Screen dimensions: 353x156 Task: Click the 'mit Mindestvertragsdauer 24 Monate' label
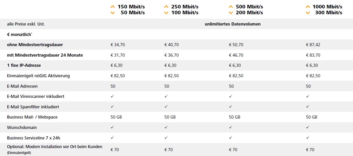tap(45, 55)
